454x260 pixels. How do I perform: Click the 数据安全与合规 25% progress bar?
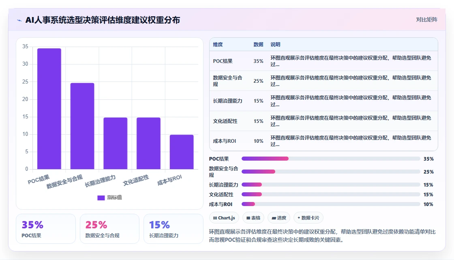331,172
